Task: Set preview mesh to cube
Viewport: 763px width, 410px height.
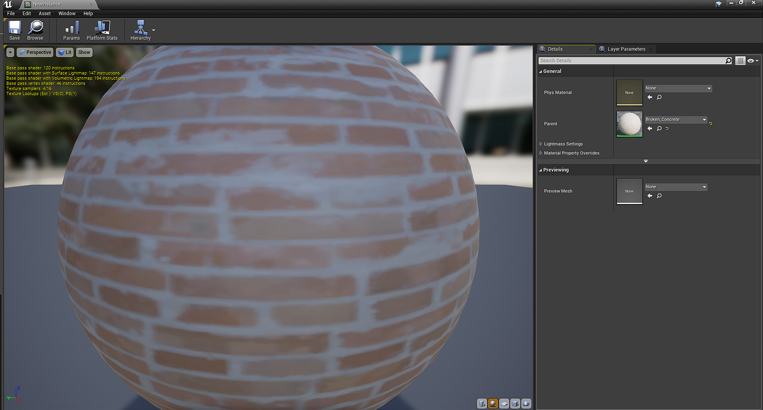Action: click(x=515, y=403)
